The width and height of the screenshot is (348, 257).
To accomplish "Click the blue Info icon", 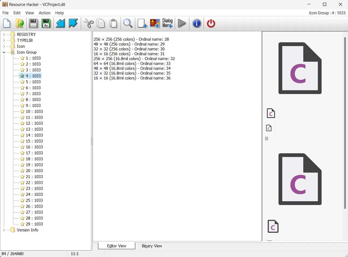I will point(197,23).
